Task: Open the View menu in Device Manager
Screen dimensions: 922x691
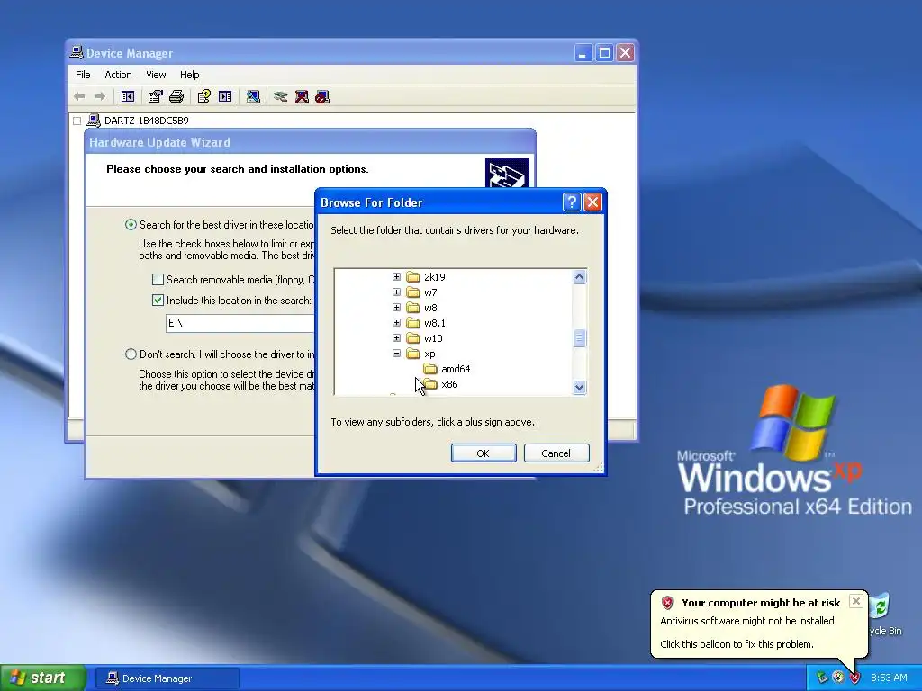Action: tap(156, 75)
